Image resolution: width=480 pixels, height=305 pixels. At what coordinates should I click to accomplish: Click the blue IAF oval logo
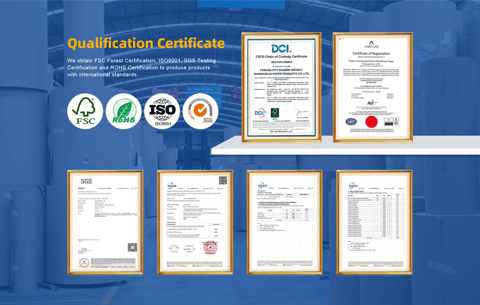point(351,121)
